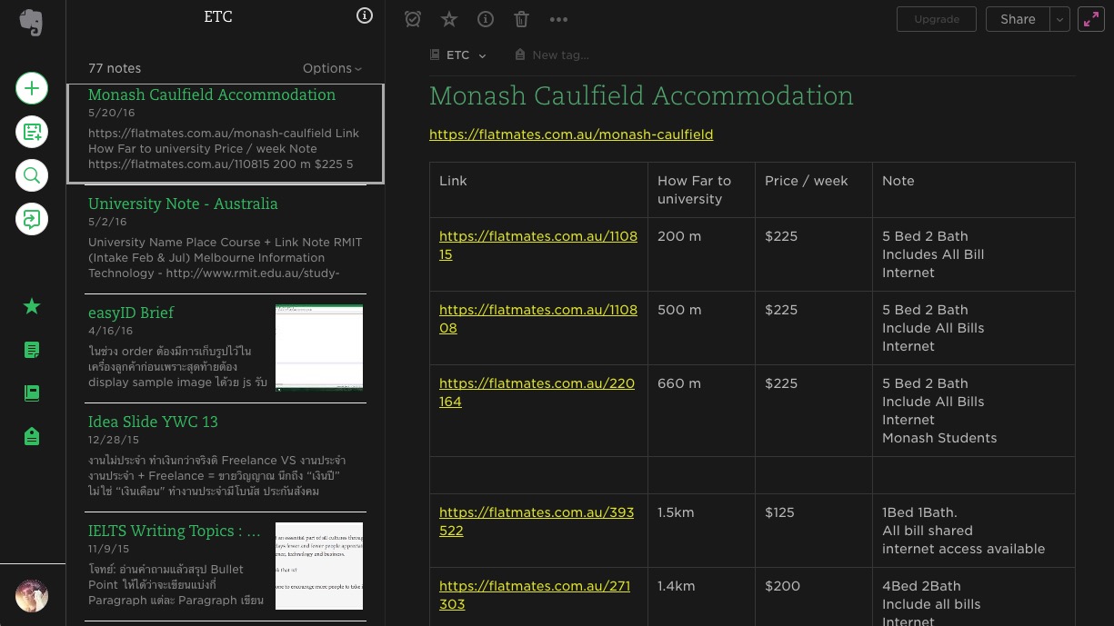Click the 77 notes count label
The height and width of the screenshot is (626, 1114).
(x=115, y=68)
